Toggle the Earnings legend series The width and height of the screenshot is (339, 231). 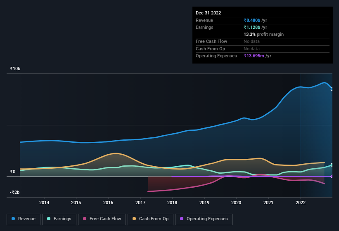59,219
